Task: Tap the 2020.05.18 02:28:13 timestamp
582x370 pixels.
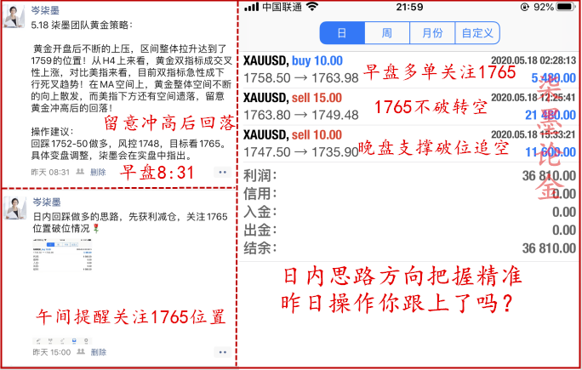Action: click(533, 60)
